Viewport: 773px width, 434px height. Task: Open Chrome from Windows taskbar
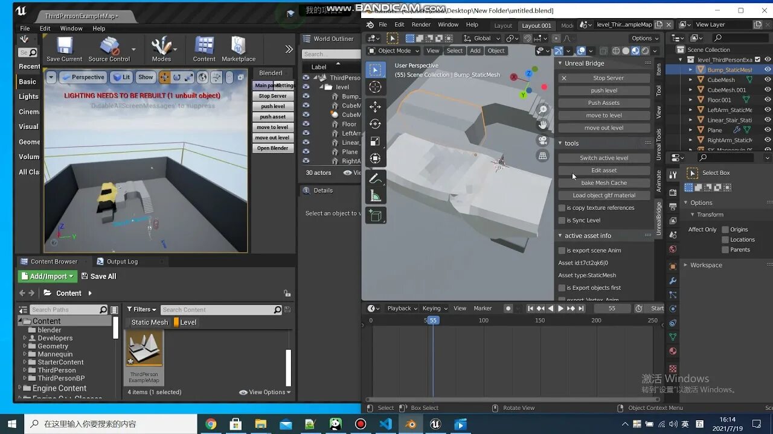211,424
